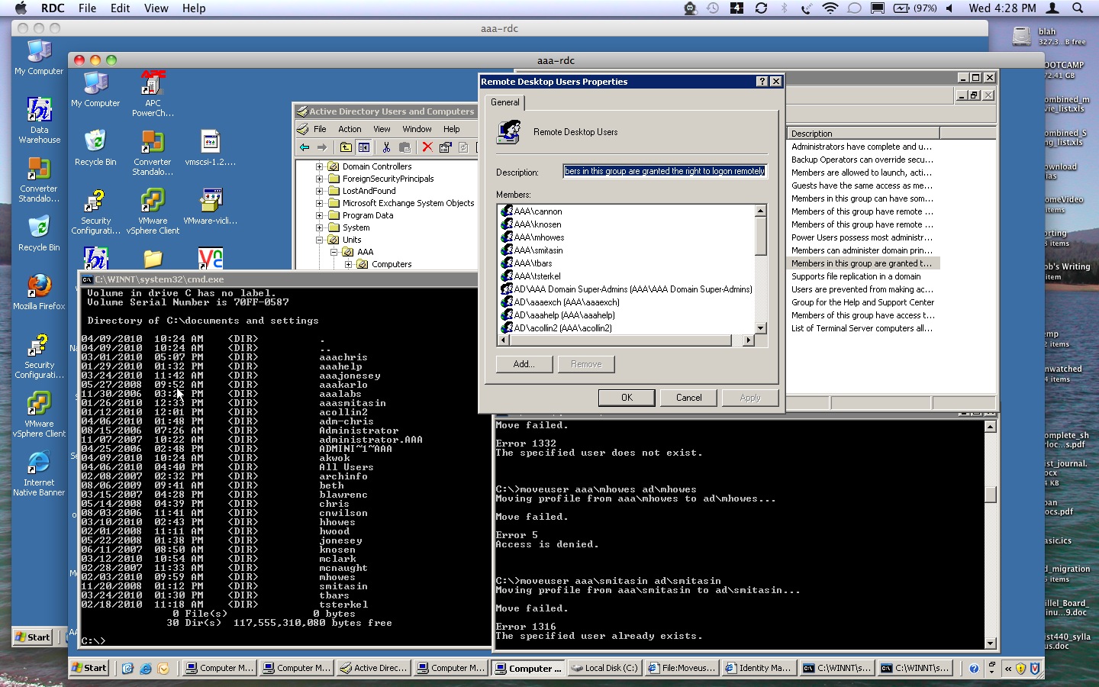
Task: Expand the Domain Controllers tree node
Action: click(320, 166)
